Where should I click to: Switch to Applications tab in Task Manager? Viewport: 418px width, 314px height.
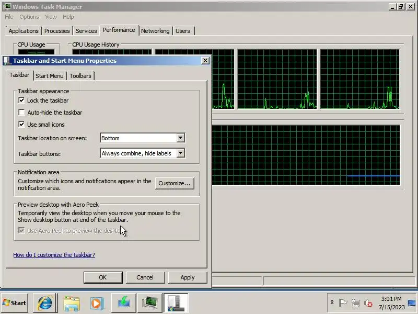pyautogui.click(x=24, y=31)
